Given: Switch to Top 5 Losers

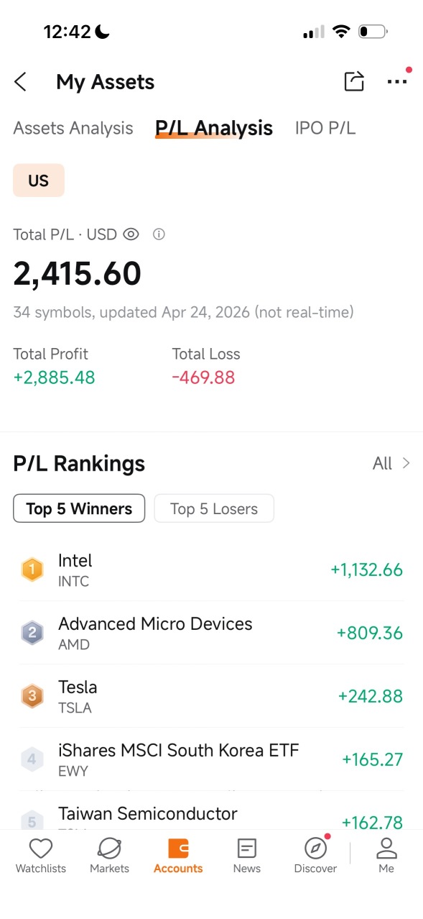Looking at the screenshot, I should click(x=214, y=508).
